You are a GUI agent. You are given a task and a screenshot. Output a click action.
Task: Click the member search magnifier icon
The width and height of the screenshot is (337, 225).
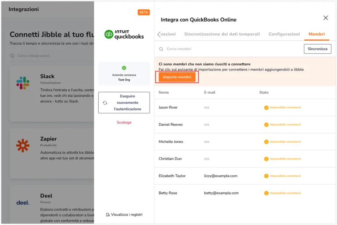161,49
